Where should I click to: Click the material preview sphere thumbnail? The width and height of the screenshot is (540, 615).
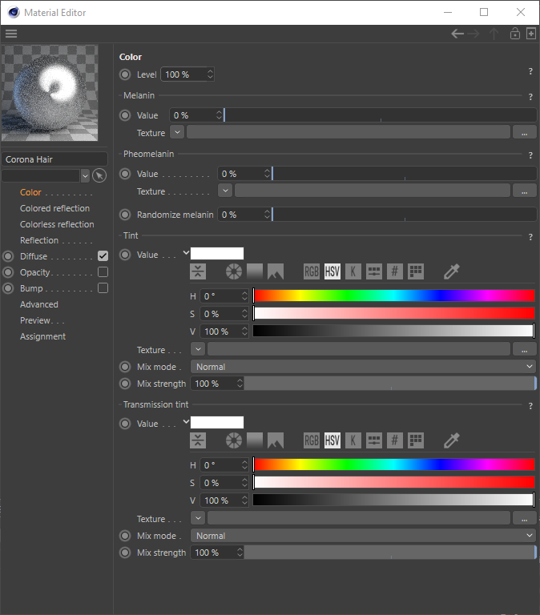[50, 93]
